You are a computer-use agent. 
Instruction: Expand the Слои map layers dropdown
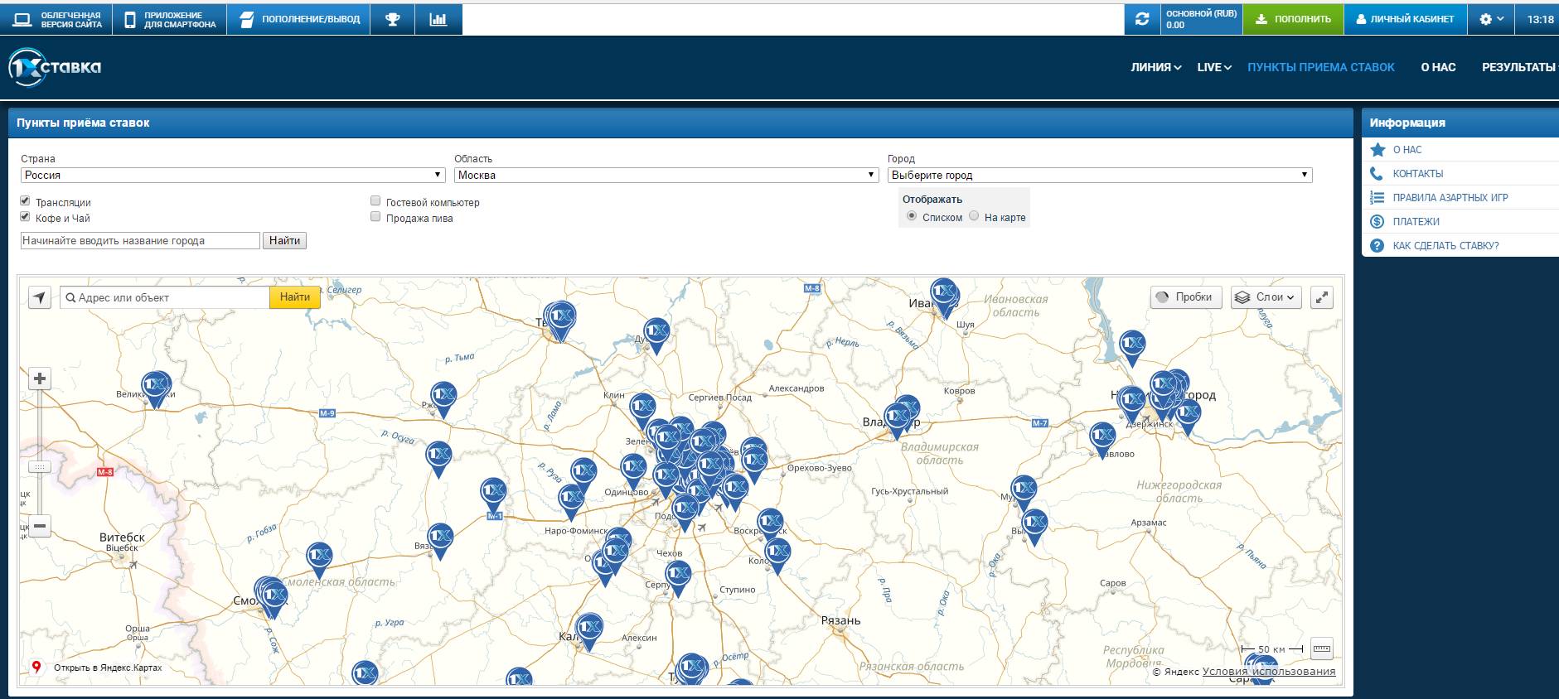pyautogui.click(x=1266, y=297)
